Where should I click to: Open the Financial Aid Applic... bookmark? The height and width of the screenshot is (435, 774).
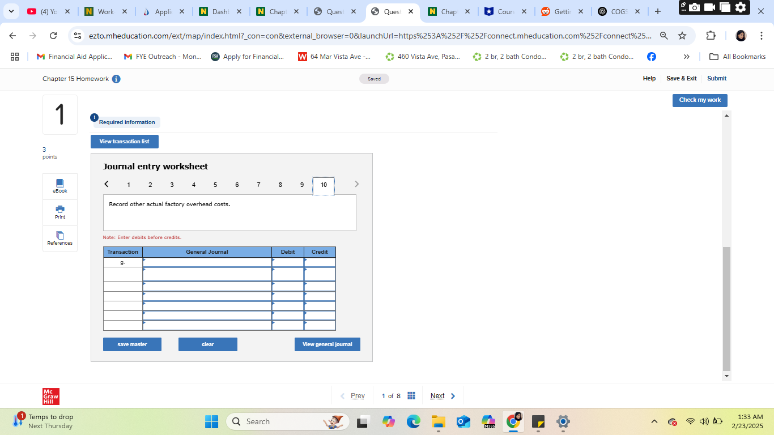point(74,57)
